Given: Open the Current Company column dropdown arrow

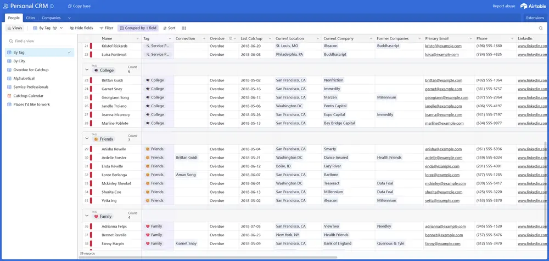Looking at the screenshot, I should pos(371,38).
